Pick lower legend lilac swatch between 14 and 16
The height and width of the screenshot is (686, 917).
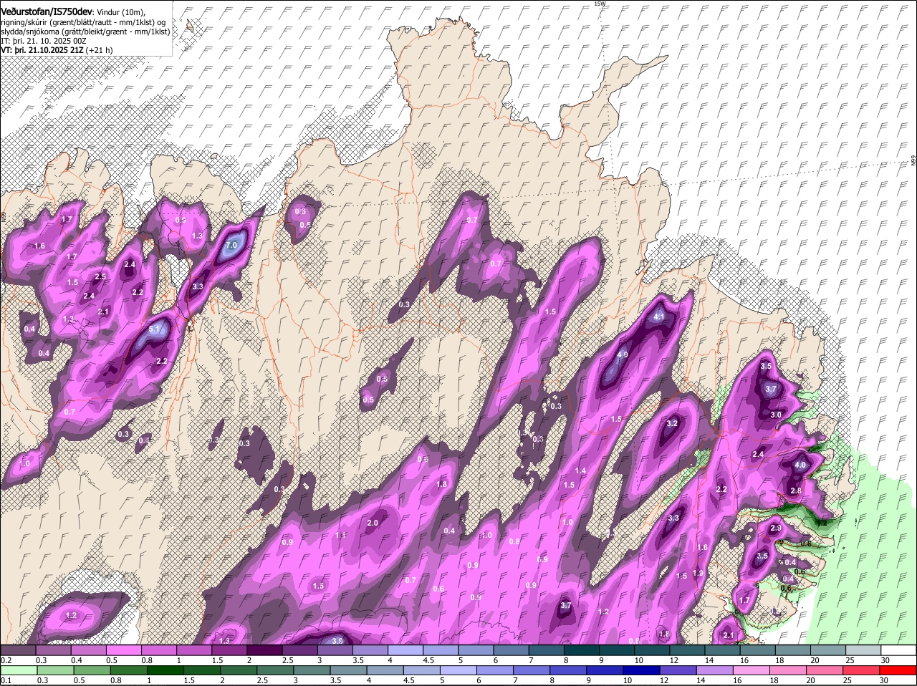click(714, 670)
